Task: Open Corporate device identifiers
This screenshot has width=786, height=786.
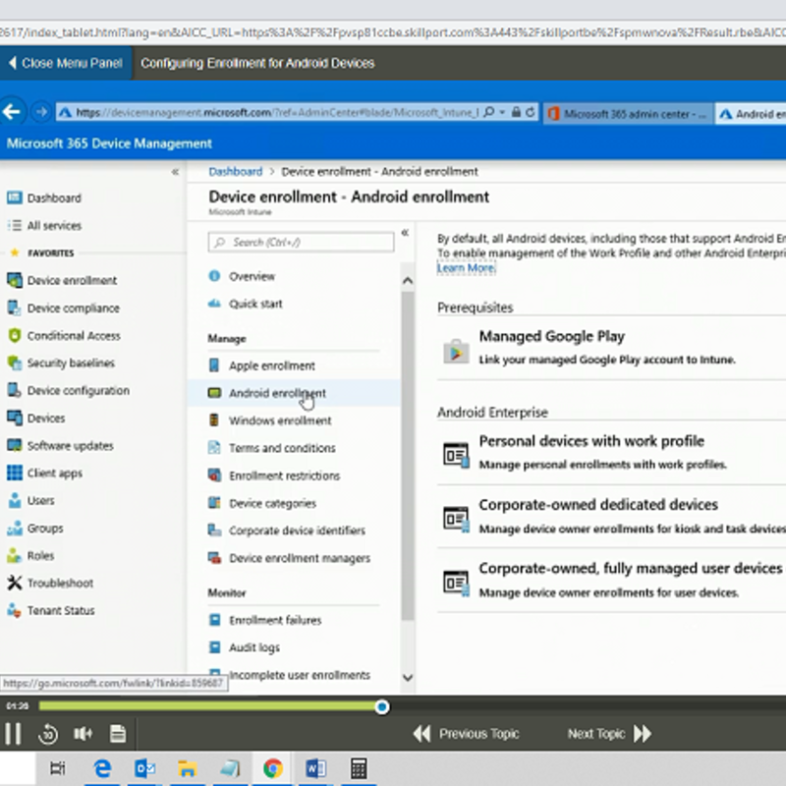Action: (287, 531)
